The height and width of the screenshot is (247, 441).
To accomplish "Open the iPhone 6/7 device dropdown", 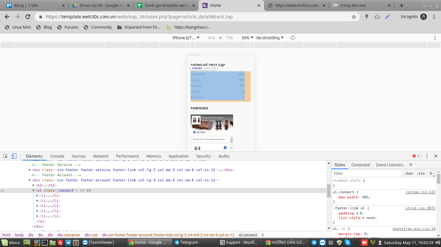I will (186, 38).
